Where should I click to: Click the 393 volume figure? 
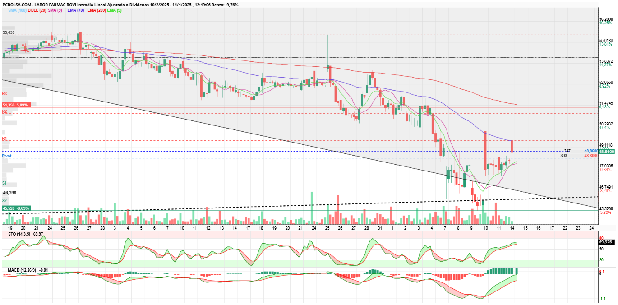coord(563,155)
